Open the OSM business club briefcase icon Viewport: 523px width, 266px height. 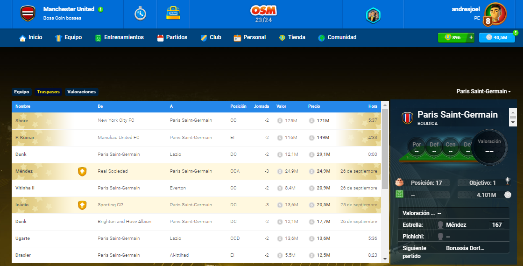173,13
